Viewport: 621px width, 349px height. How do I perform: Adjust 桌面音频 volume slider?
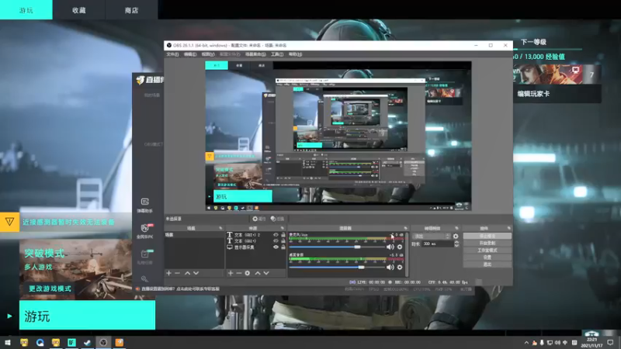coord(337,268)
